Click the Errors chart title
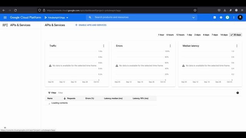246x138 pixels. coord(119,46)
